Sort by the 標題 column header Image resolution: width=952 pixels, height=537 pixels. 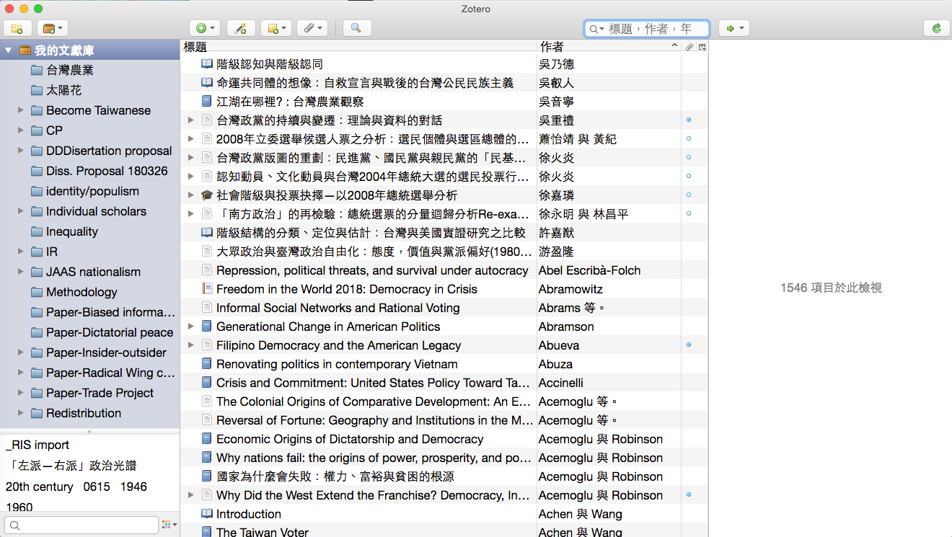pyautogui.click(x=358, y=46)
